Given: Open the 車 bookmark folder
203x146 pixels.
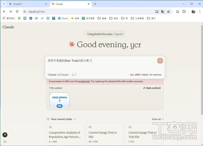Looking at the screenshot, I should click(124, 18).
